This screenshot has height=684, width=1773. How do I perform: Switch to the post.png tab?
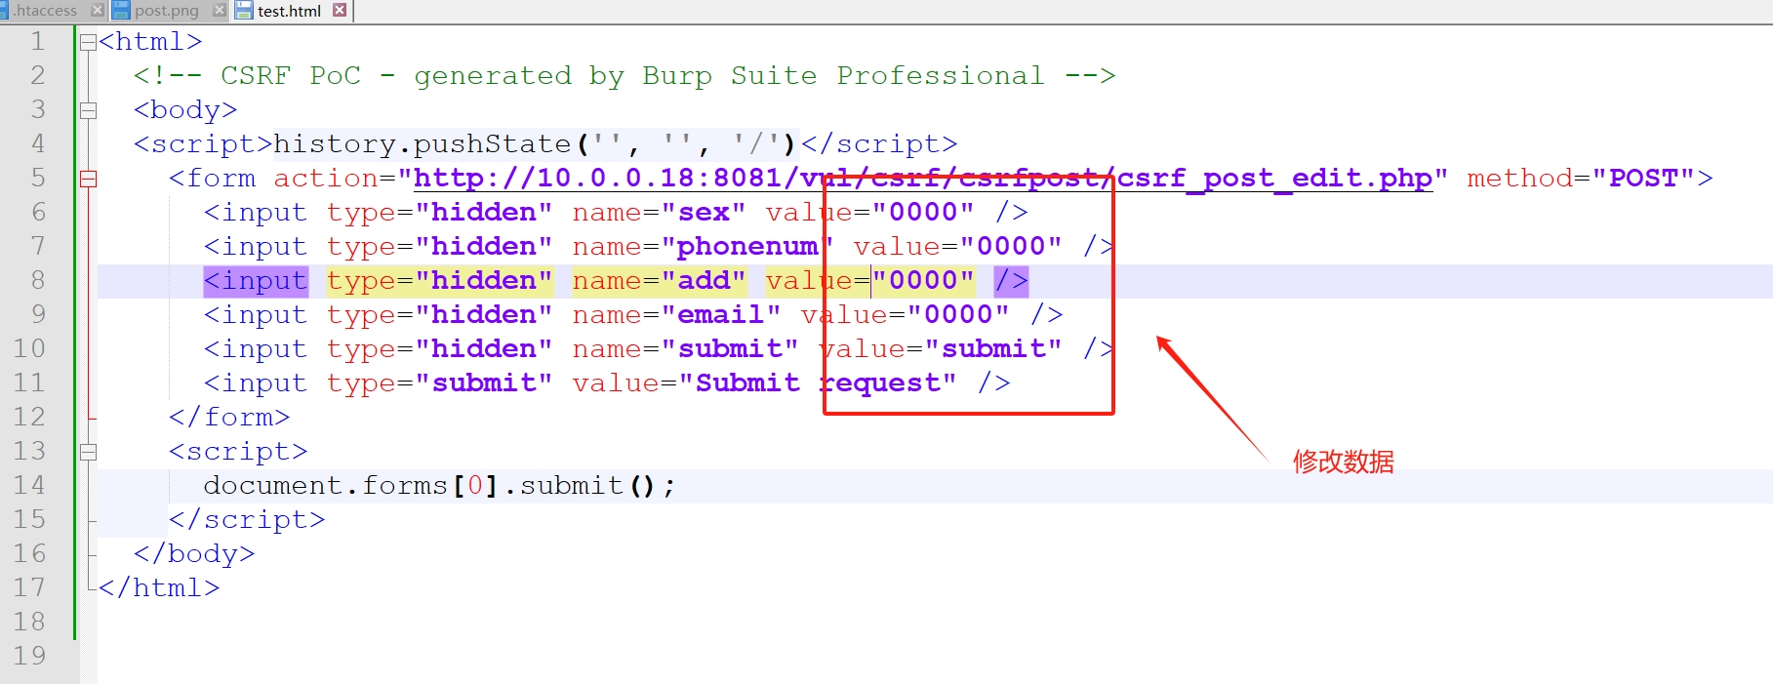(166, 11)
